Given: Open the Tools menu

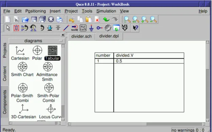Looking at the screenshot, I should 87,11.
